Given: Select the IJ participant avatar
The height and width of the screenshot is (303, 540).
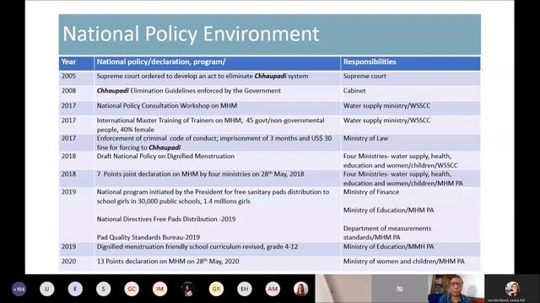Looking at the screenshot, I should tap(47, 290).
